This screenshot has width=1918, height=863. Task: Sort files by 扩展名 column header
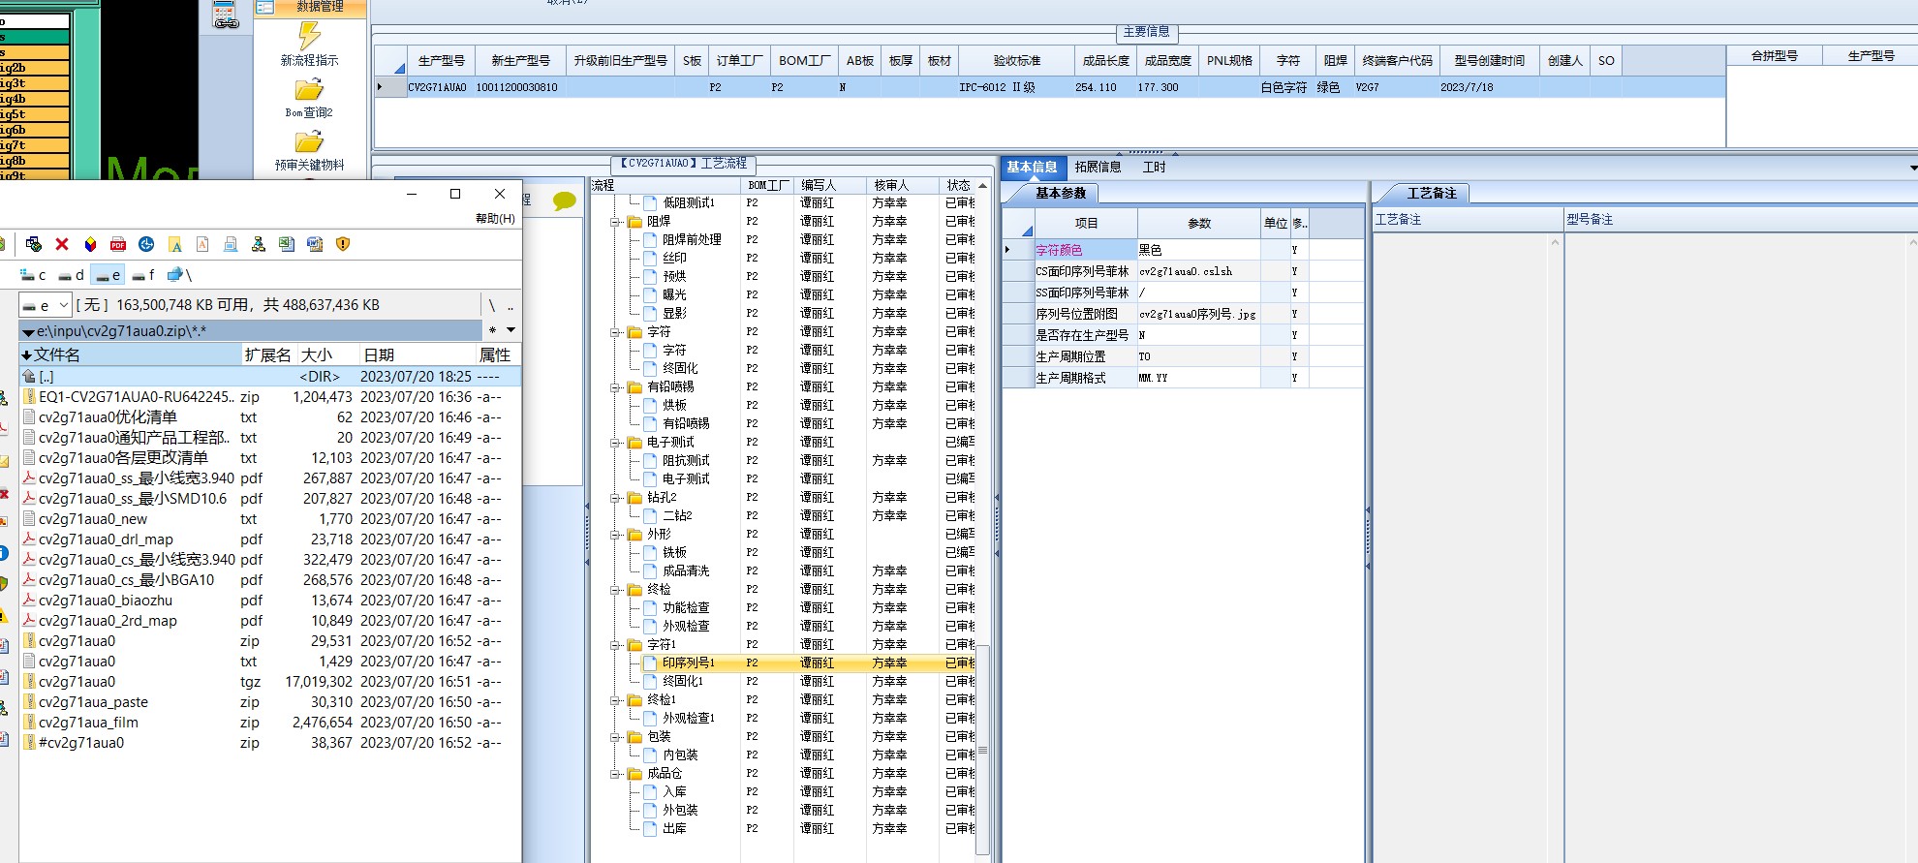click(x=269, y=354)
